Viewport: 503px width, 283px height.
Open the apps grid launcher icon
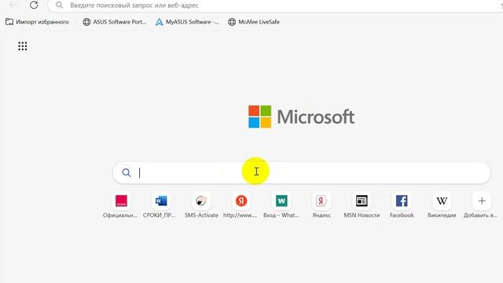23,46
